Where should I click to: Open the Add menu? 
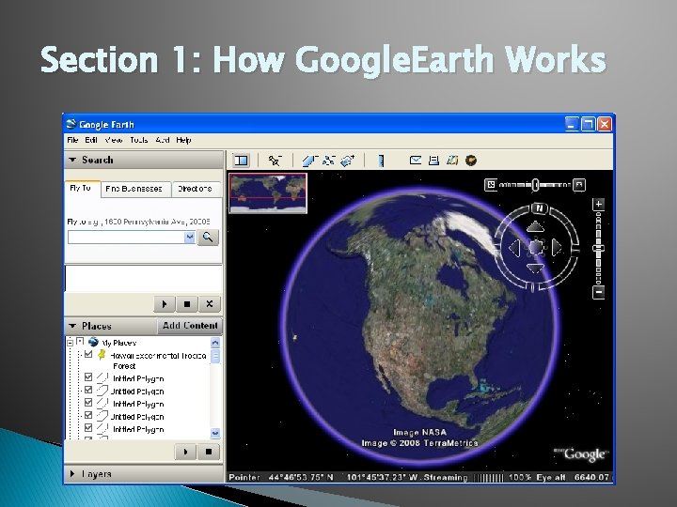point(163,140)
